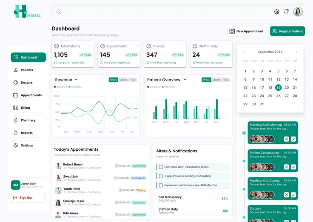Click the Staff on Duty 165 value
This screenshot has height=222, width=313.
coord(225,211)
